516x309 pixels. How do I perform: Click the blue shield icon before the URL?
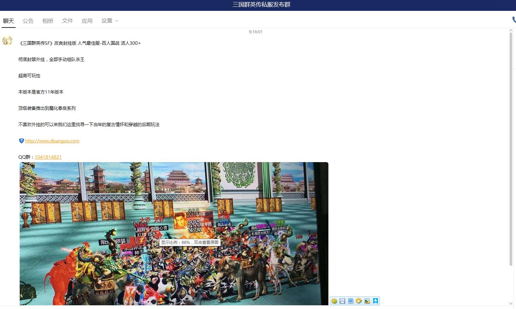(21, 141)
